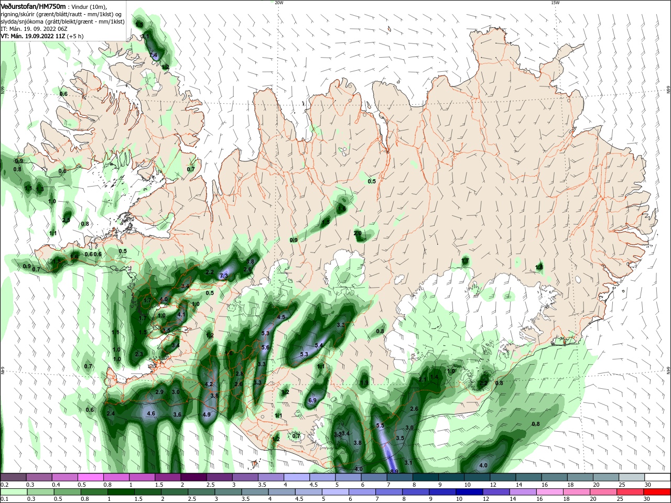This screenshot has height=503, width=671.
Task: Click the dark teal 8 mm snow swatch
Action: tap(426, 477)
